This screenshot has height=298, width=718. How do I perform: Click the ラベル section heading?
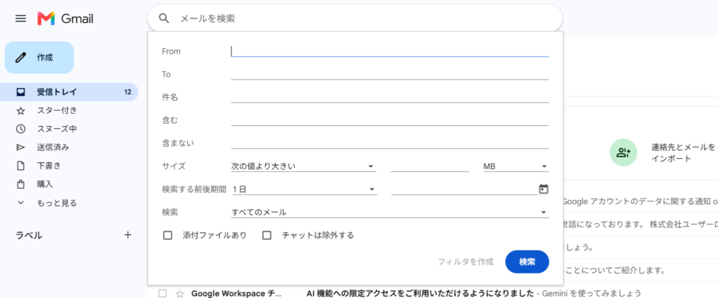click(x=29, y=235)
